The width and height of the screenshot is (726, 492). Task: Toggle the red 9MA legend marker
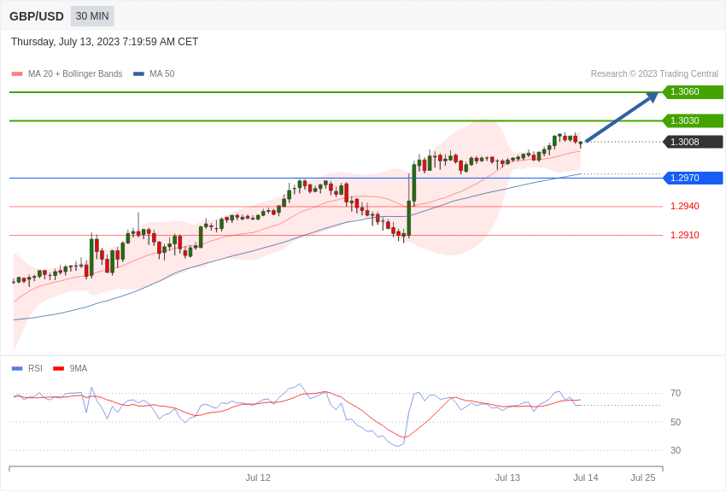58,369
